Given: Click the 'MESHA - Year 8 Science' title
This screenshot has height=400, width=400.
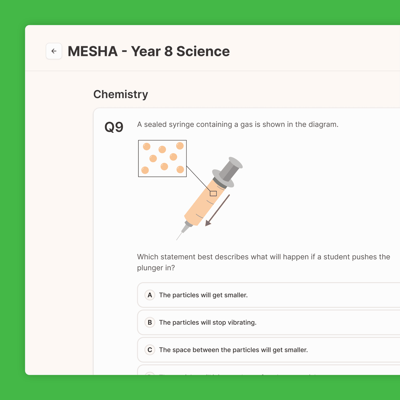Looking at the screenshot, I should [x=149, y=51].
